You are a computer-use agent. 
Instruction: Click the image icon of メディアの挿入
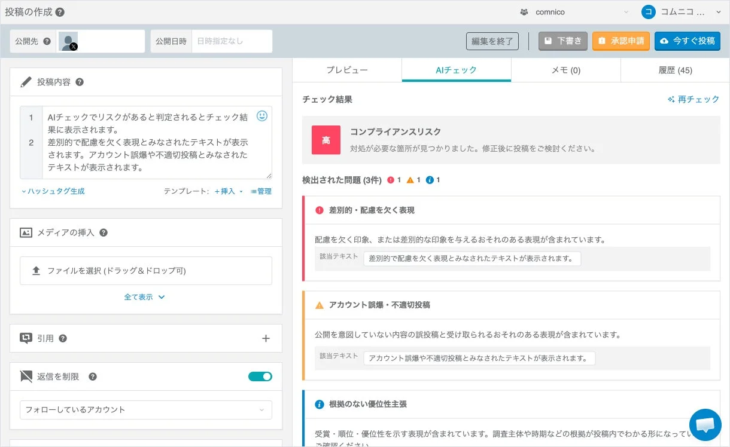[x=26, y=232]
